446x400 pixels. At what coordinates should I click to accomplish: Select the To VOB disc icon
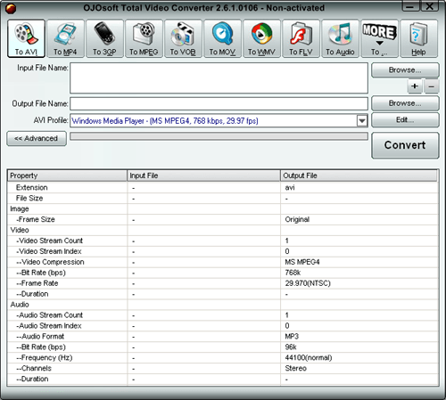coord(183,38)
